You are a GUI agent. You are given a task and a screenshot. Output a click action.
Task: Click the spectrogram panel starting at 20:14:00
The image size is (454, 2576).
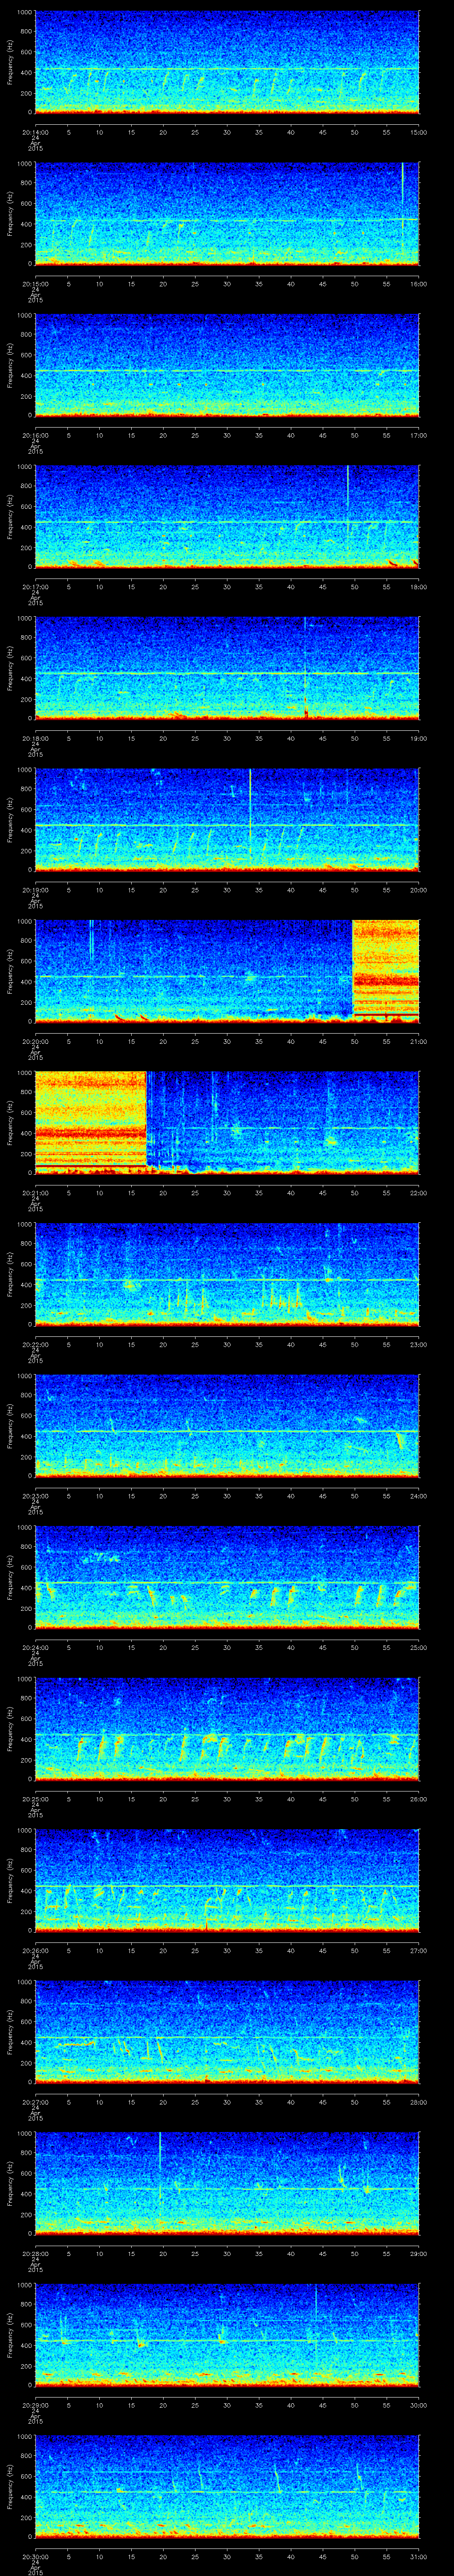227,63
